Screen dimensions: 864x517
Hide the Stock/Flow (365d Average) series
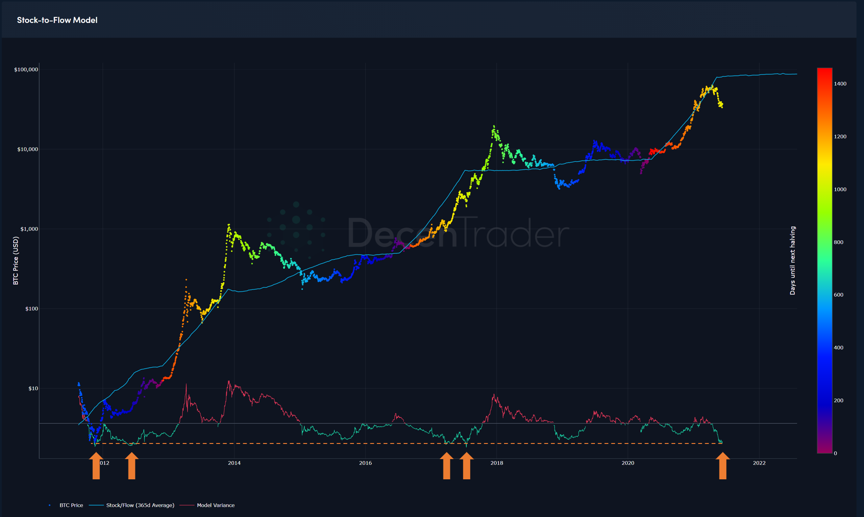point(140,505)
